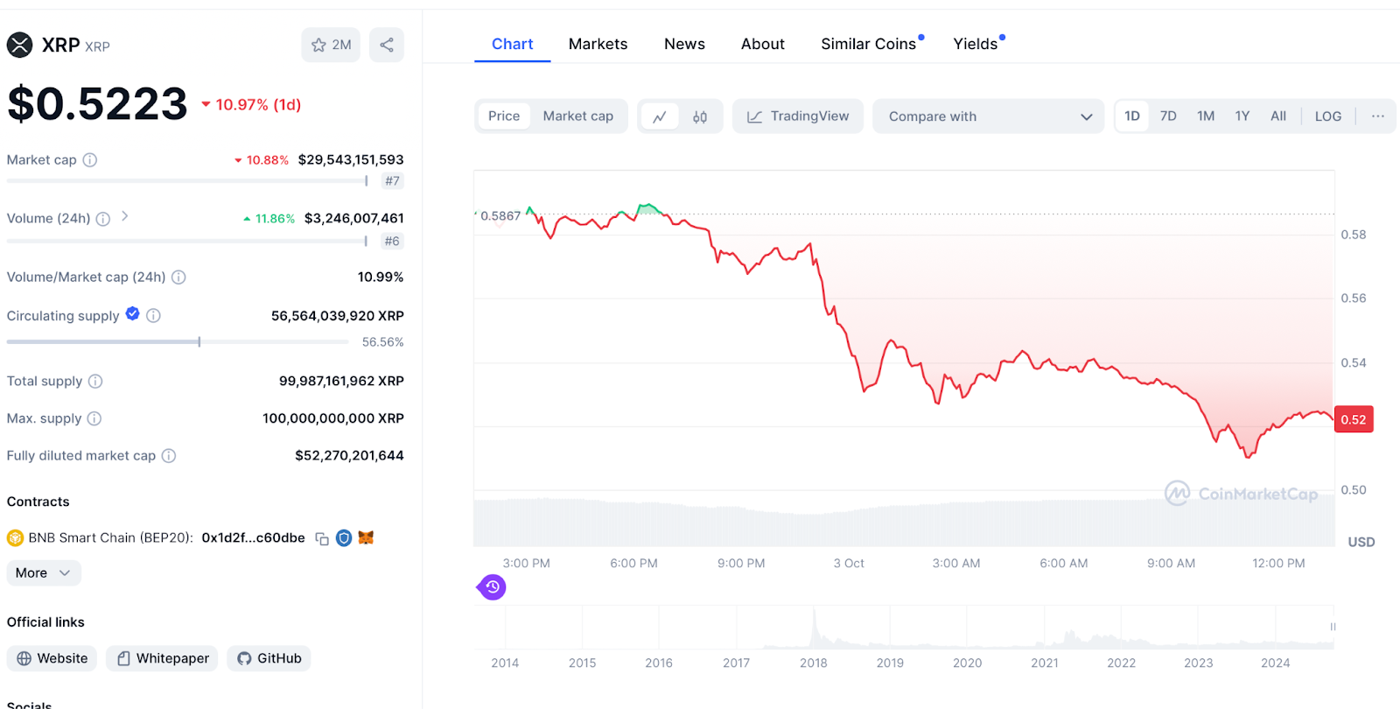Open the Compare with dropdown
The height and width of the screenshot is (709, 1400).
coord(990,116)
